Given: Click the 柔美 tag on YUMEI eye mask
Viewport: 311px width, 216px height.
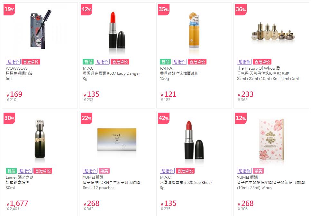Looking at the screenshot, I should pyautogui.click(x=104, y=171).
